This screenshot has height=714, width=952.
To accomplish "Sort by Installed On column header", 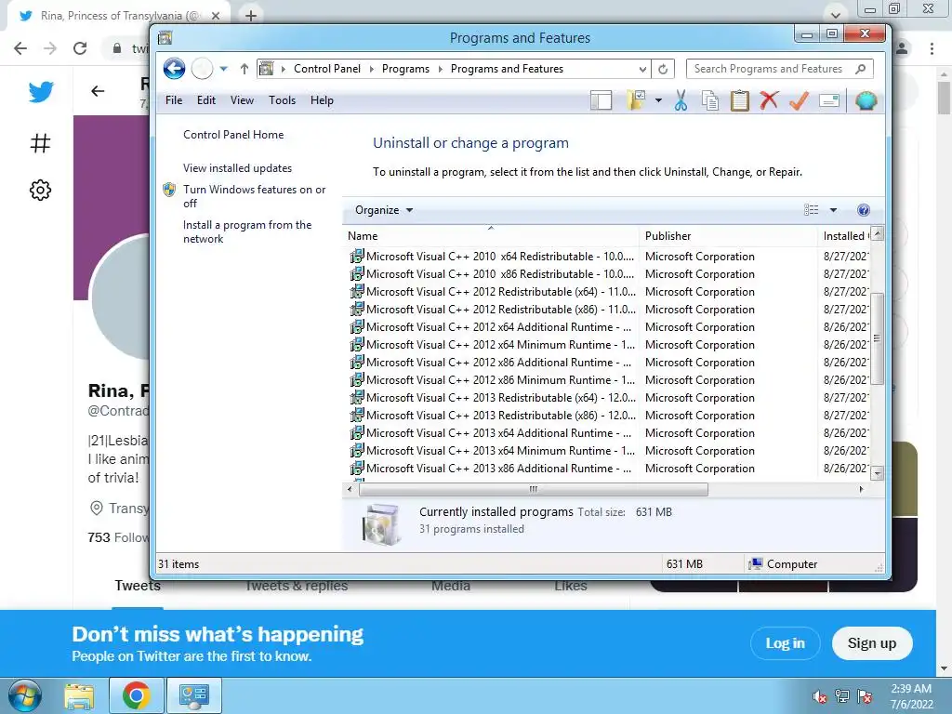I will pyautogui.click(x=844, y=235).
